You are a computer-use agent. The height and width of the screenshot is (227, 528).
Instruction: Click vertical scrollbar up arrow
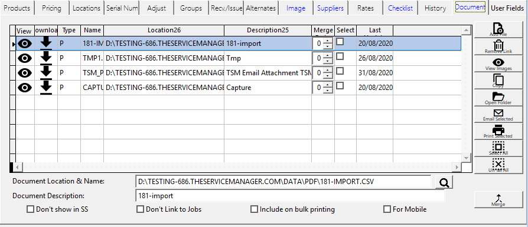466,31
